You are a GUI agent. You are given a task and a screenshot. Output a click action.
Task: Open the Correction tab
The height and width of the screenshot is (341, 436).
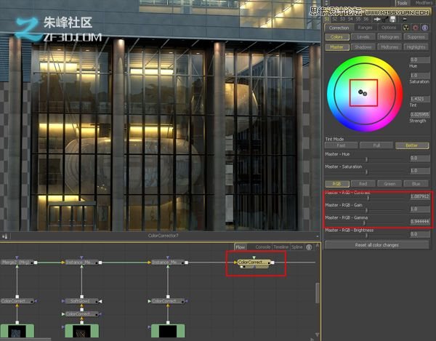pos(339,28)
